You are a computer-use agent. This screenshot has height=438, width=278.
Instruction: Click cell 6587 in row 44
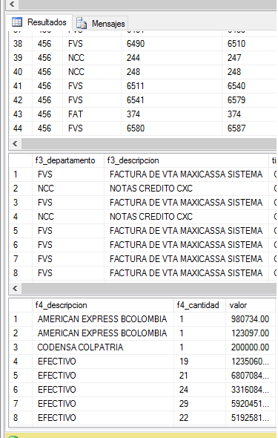click(249, 128)
